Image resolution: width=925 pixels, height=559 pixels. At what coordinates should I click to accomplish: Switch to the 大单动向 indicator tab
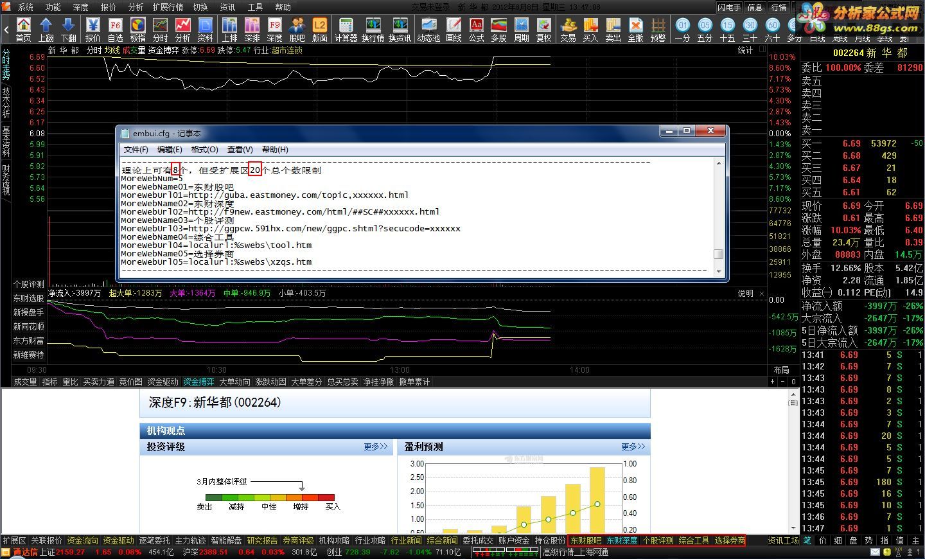coord(234,382)
